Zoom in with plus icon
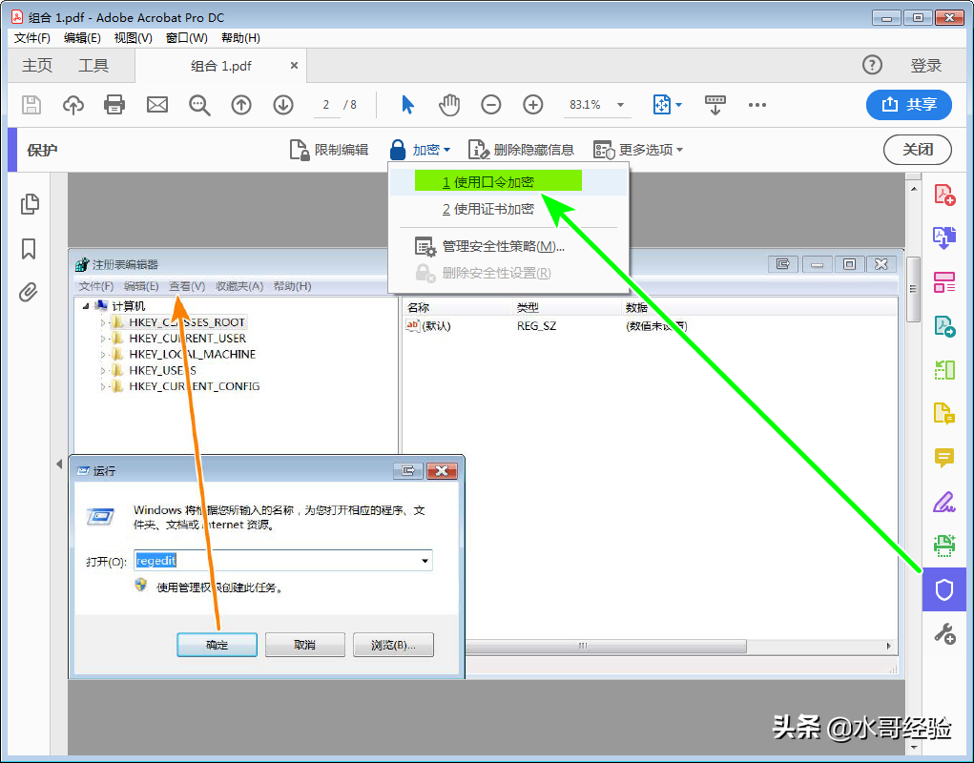The image size is (974, 763). [x=533, y=105]
